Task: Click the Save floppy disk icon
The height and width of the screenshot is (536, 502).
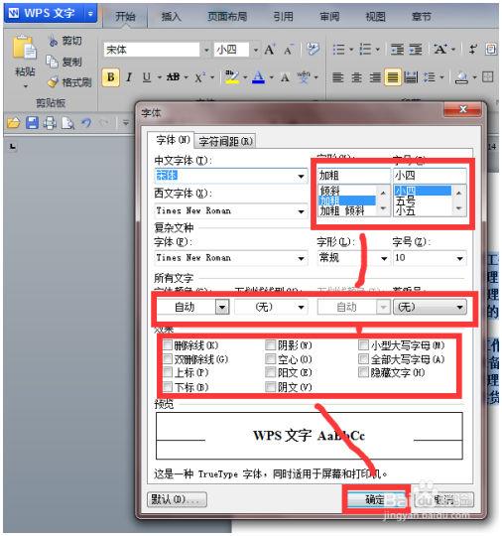Action: (32, 123)
